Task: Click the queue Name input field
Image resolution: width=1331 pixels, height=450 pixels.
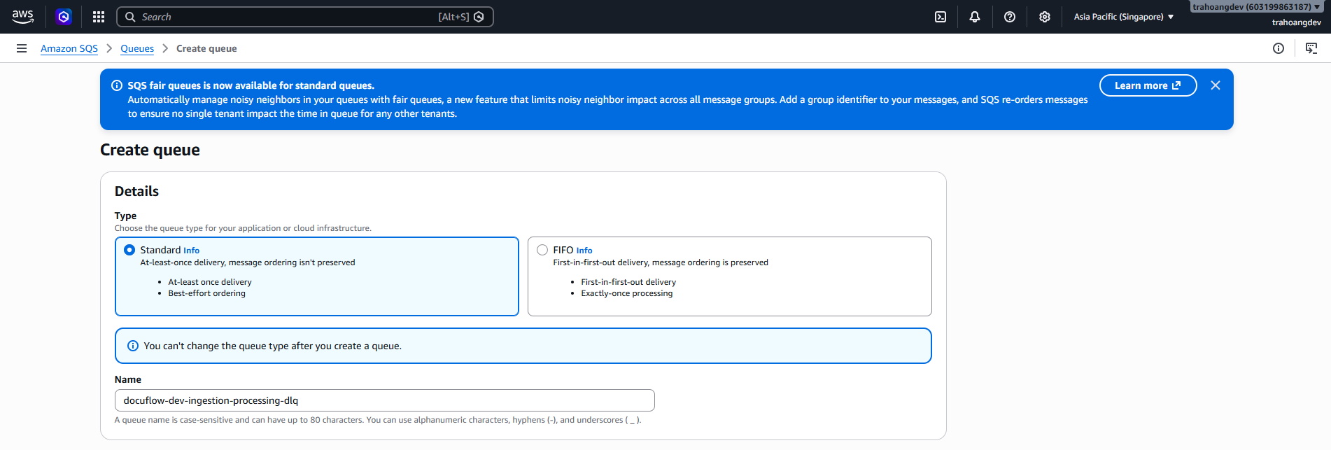Action: (x=385, y=400)
